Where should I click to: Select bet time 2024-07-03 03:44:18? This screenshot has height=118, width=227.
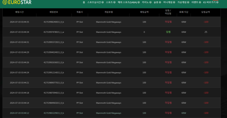coord(19,93)
